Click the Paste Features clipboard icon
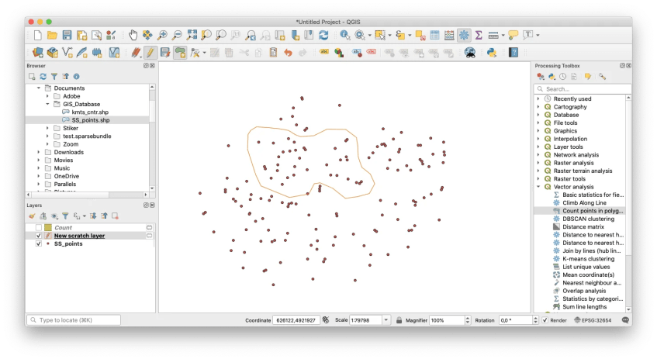 (x=273, y=53)
